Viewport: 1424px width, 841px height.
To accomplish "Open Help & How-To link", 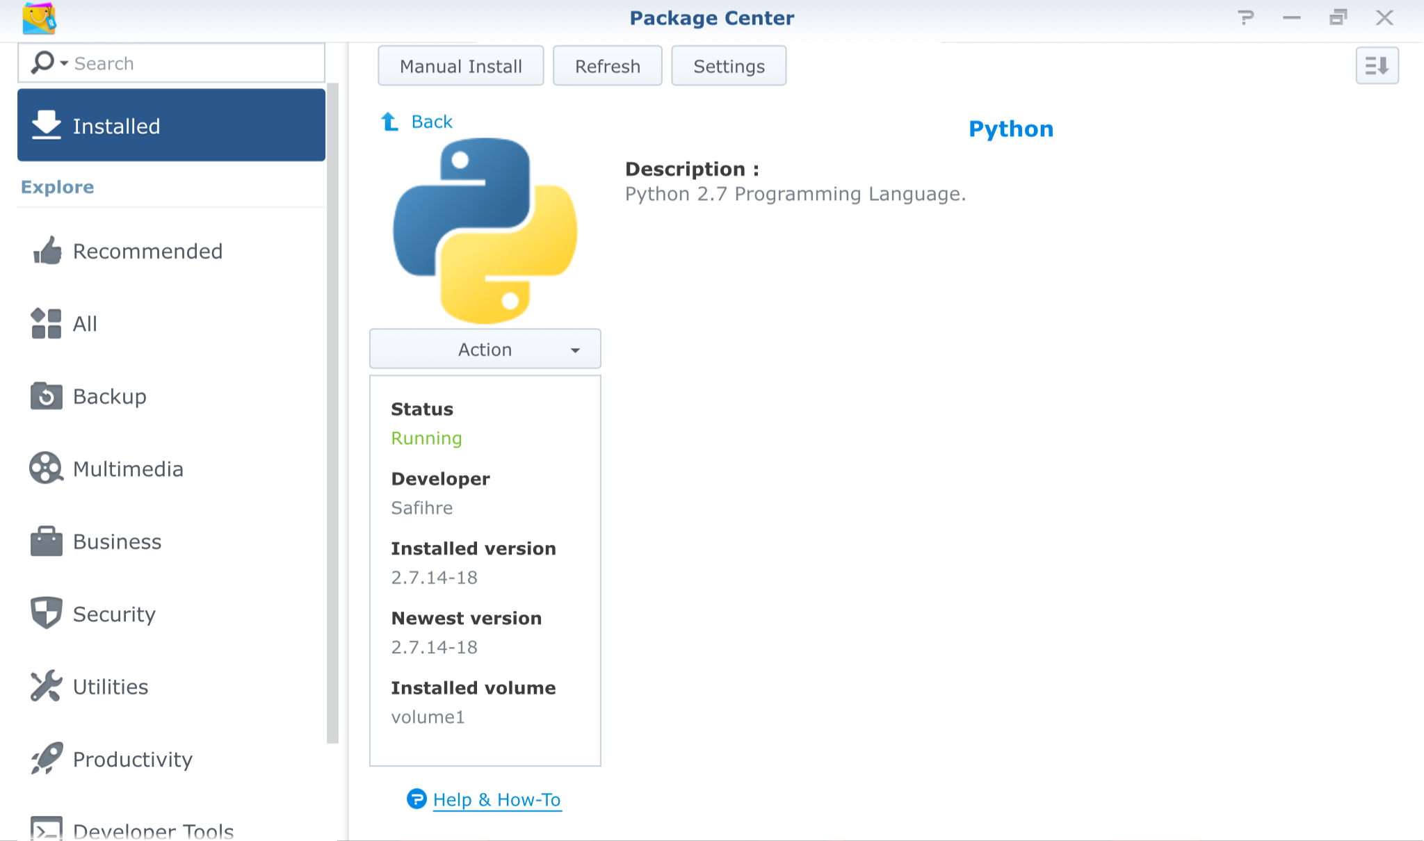I will click(x=496, y=800).
